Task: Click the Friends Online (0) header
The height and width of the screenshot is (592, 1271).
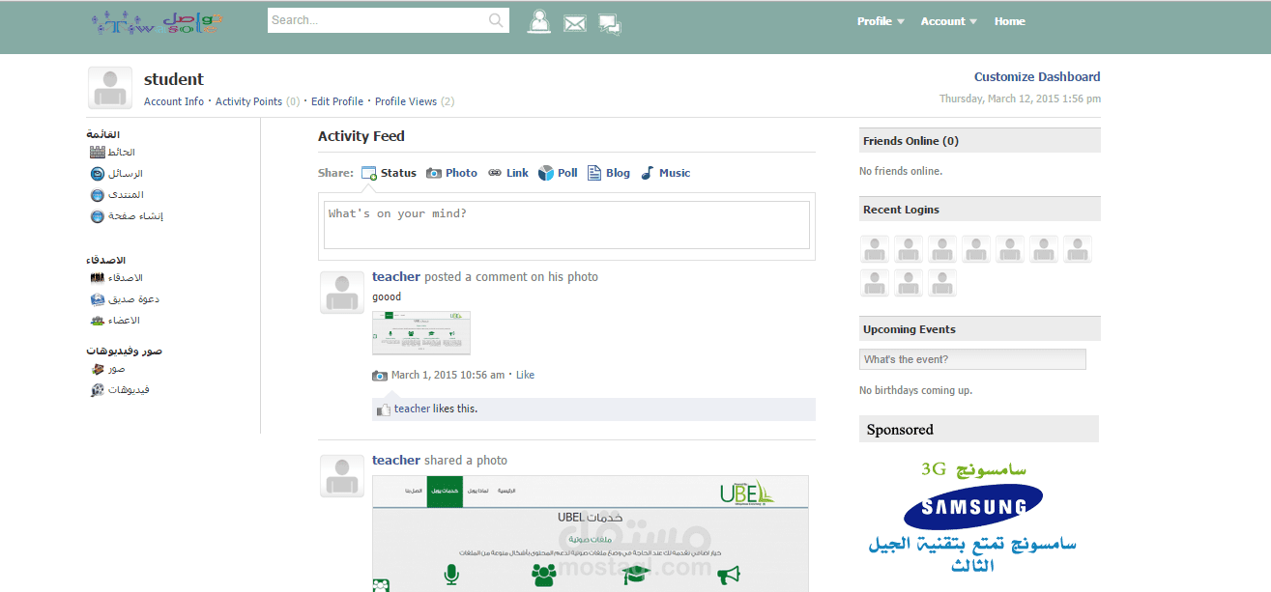Action: coord(980,141)
